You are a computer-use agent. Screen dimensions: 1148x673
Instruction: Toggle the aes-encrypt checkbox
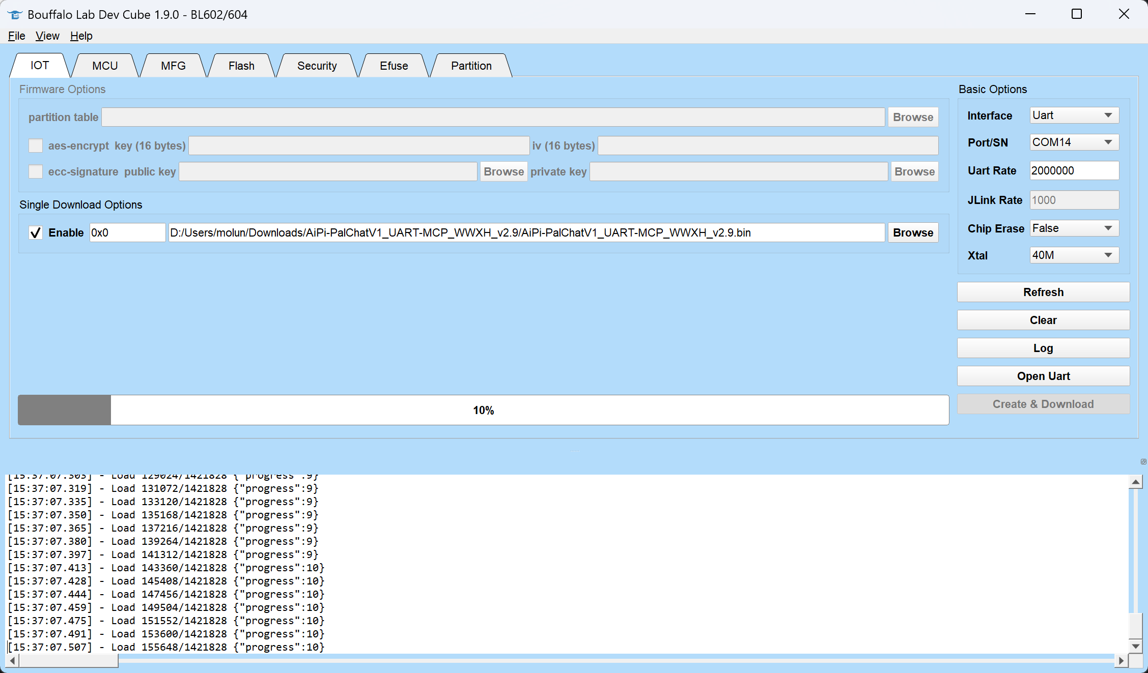pos(36,145)
